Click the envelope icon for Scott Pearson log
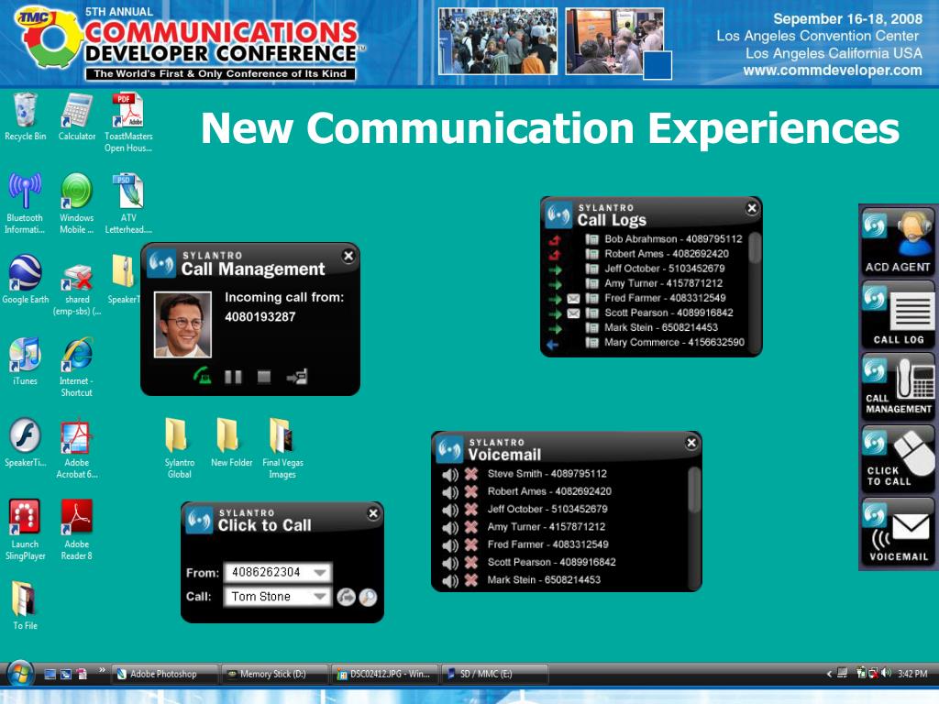Screen dimensions: 939x704 point(573,313)
